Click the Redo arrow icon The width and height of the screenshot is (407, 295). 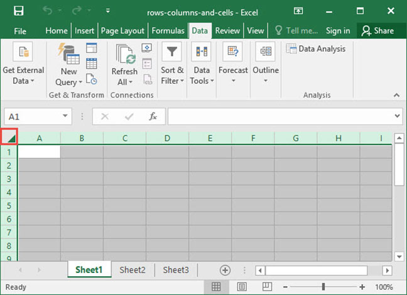tap(77, 11)
